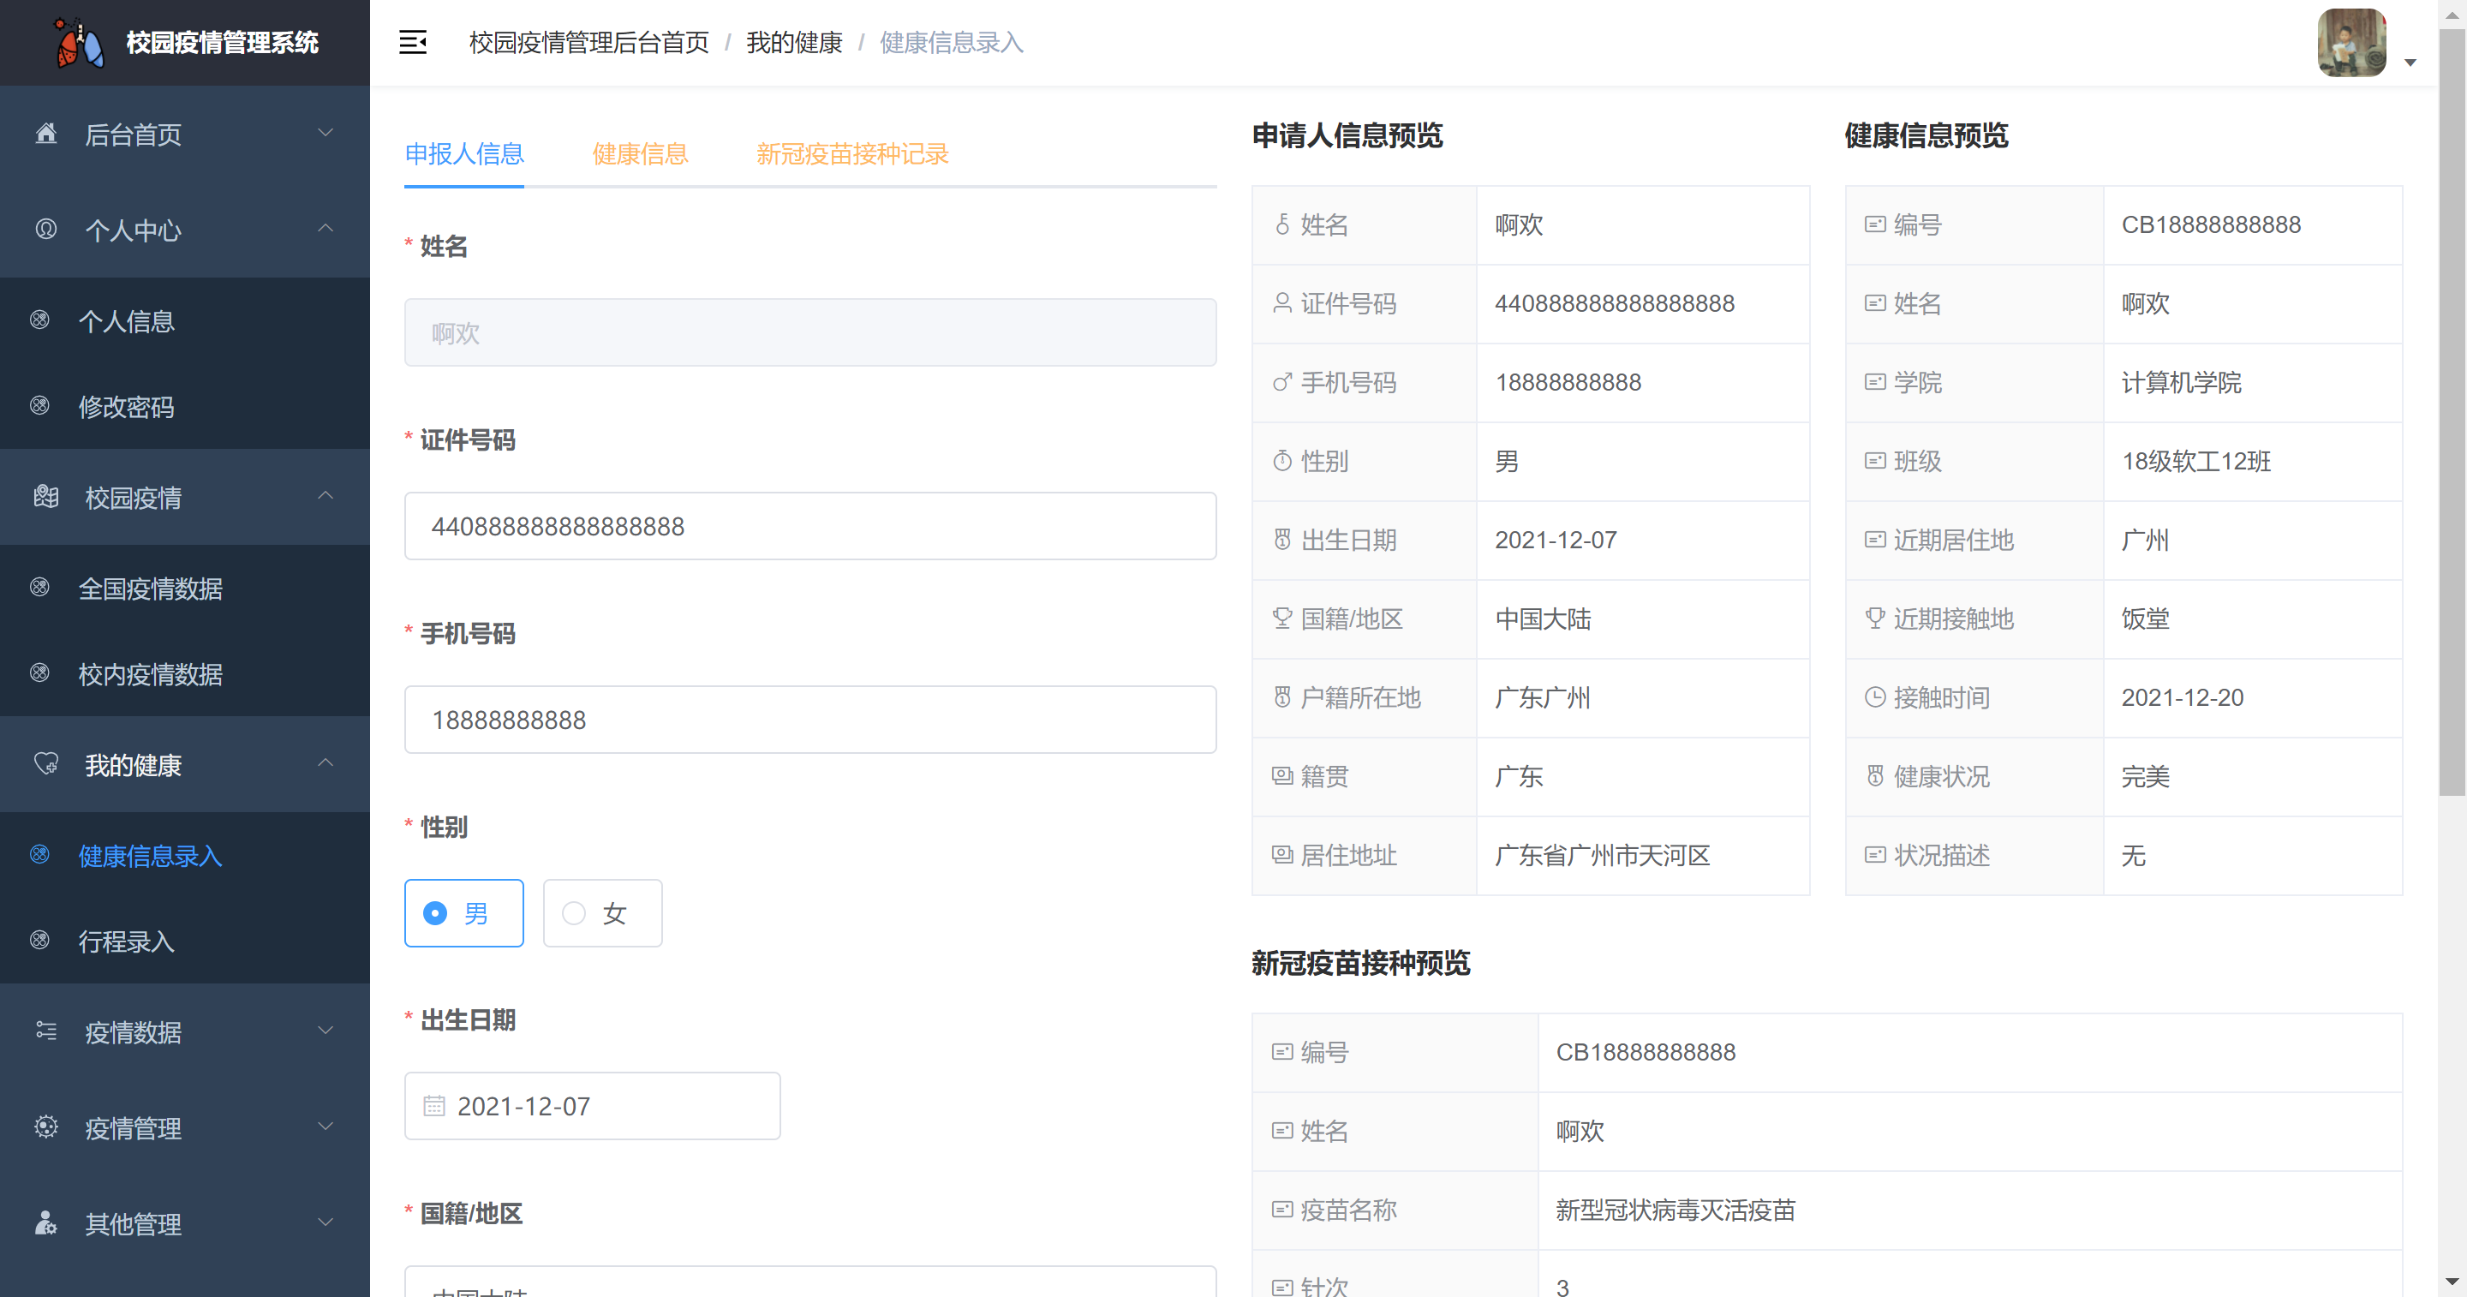The height and width of the screenshot is (1297, 2467).
Task: Click the gear icon beside 疫情管理
Action: (x=46, y=1127)
